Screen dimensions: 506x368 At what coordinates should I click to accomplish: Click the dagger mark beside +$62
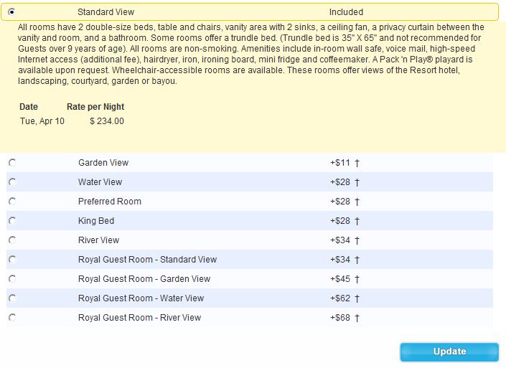click(357, 298)
